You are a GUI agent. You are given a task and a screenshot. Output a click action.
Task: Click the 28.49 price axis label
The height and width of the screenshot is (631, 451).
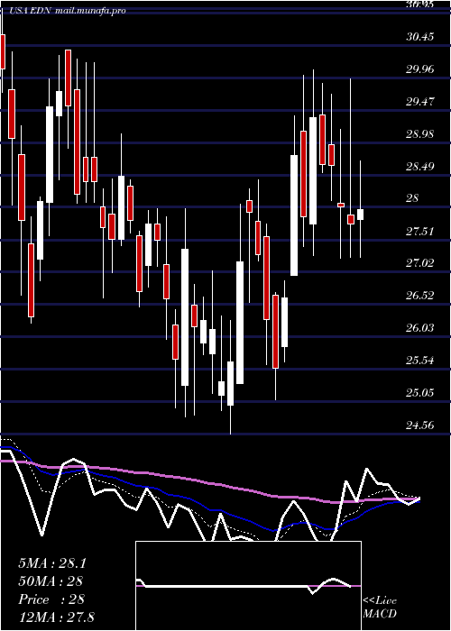[x=420, y=166]
